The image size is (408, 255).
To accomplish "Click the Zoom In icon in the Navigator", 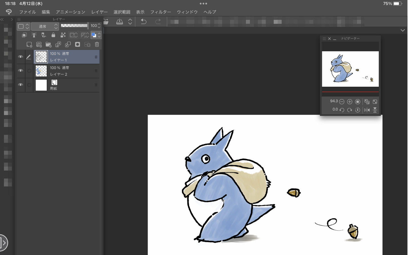I will click(350, 101).
